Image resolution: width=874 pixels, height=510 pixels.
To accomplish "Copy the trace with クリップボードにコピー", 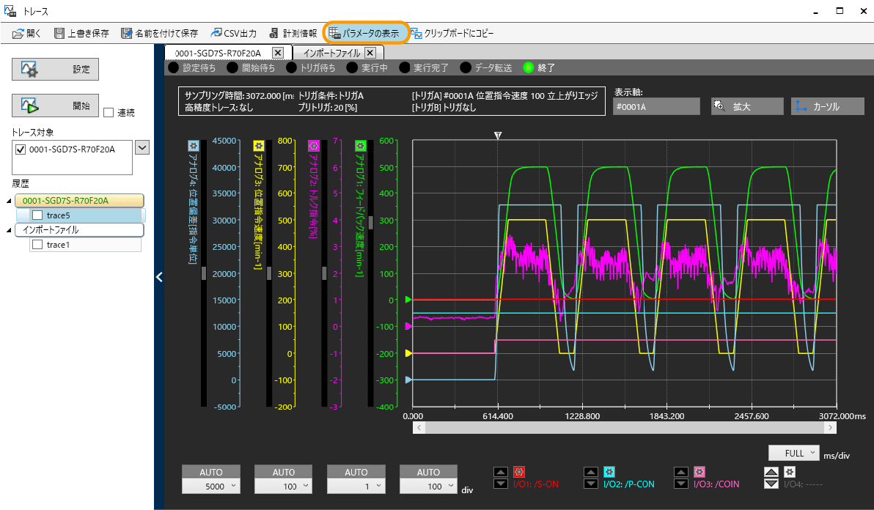I will click(416, 34).
